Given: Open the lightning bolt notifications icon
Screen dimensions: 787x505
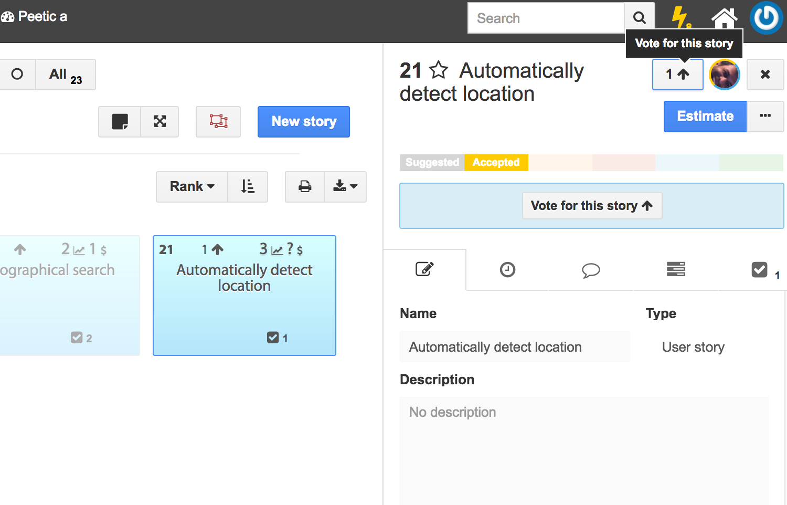Looking at the screenshot, I should (x=681, y=17).
